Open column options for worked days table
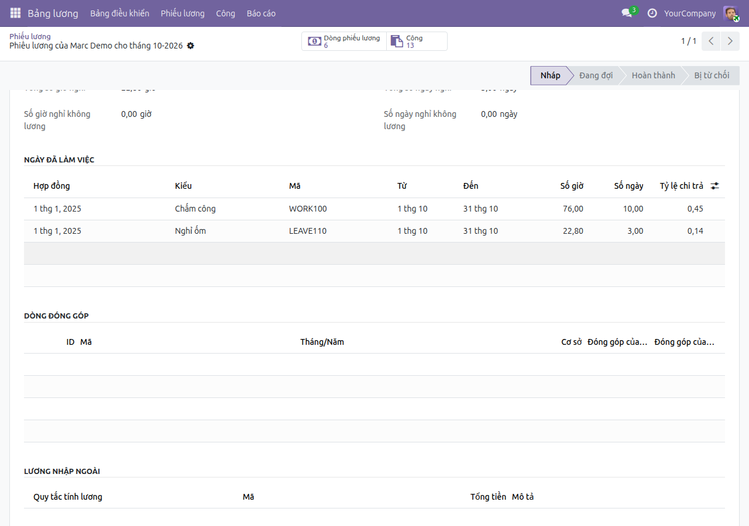Screen dimensions: 749x526 [715, 186]
